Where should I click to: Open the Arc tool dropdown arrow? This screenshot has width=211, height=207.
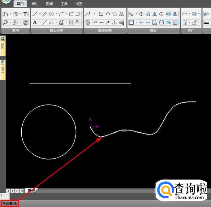66,14
